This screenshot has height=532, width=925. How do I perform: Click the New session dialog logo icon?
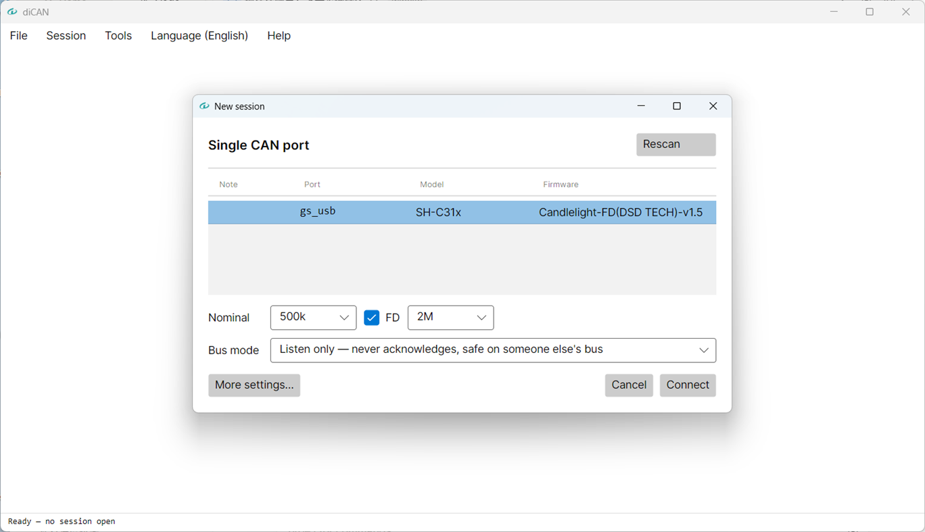coord(204,106)
